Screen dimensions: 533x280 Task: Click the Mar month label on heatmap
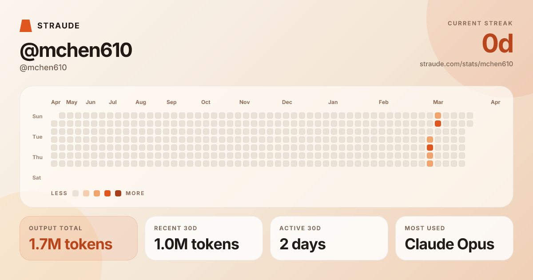pyautogui.click(x=438, y=102)
